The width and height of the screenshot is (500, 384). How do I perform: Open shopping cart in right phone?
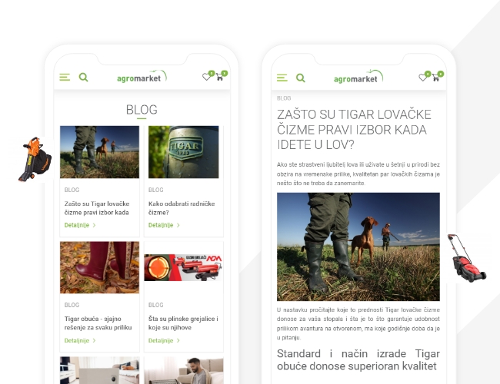[436, 78]
